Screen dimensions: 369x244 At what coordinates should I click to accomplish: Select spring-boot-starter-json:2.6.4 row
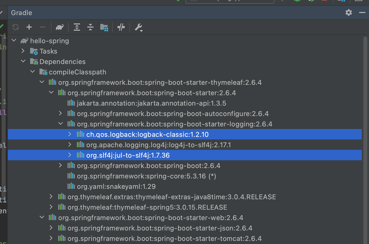pos(185,228)
